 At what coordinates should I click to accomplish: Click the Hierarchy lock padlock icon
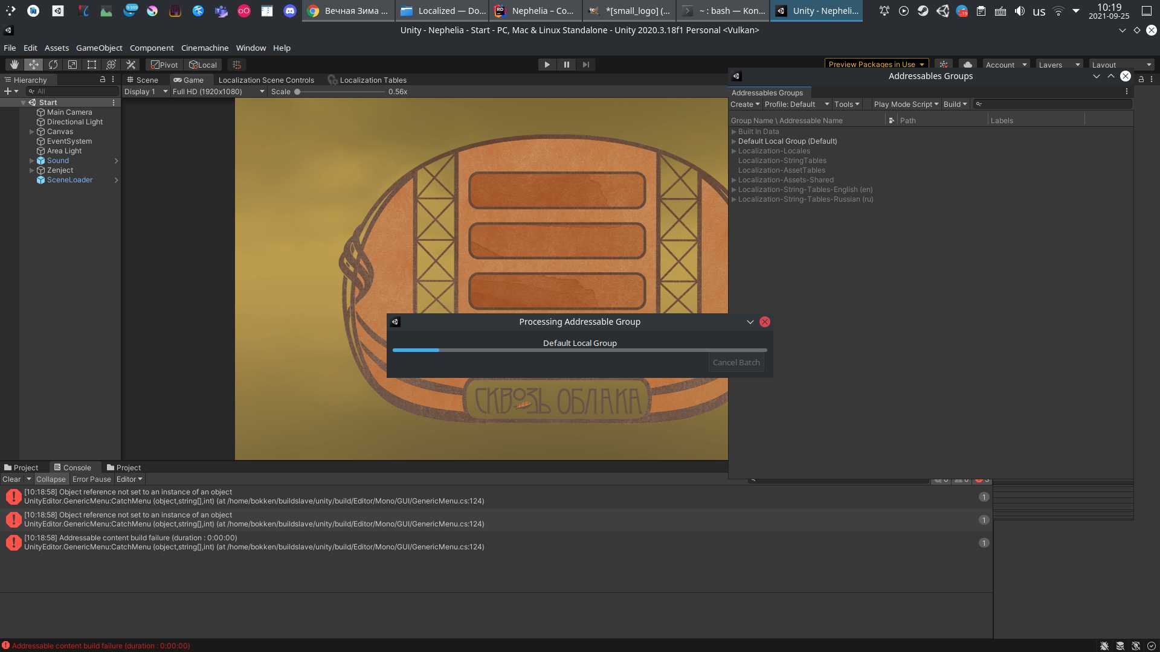point(103,79)
